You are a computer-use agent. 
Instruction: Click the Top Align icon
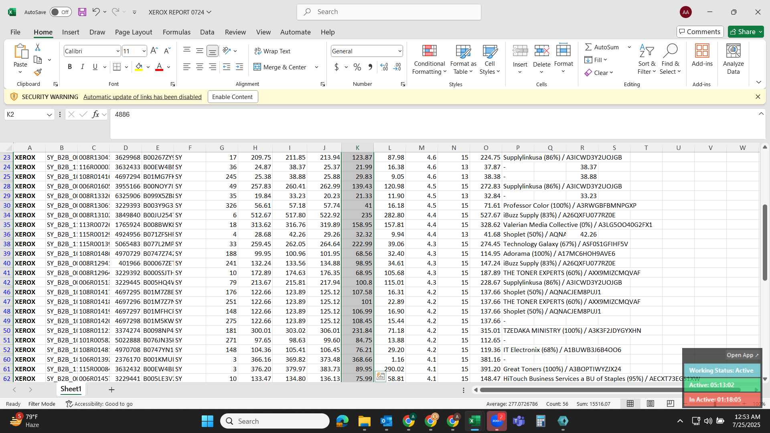pos(187,51)
